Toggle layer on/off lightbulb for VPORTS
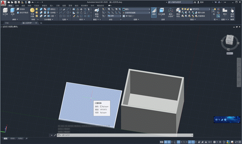Viewport: 242px width, 144px height. (x=182, y=9)
